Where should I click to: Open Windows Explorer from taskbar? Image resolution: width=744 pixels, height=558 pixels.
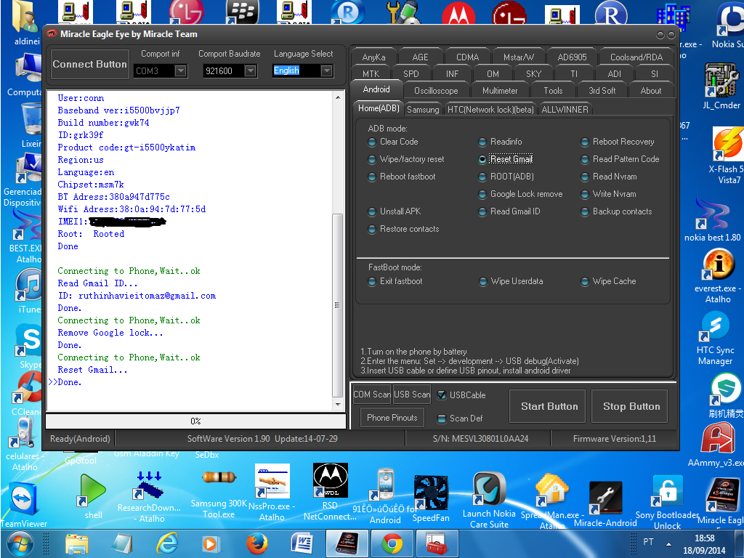click(x=77, y=543)
